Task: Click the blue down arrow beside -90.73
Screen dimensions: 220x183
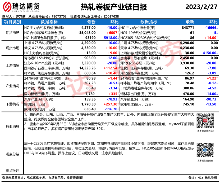Action: click(217, 100)
